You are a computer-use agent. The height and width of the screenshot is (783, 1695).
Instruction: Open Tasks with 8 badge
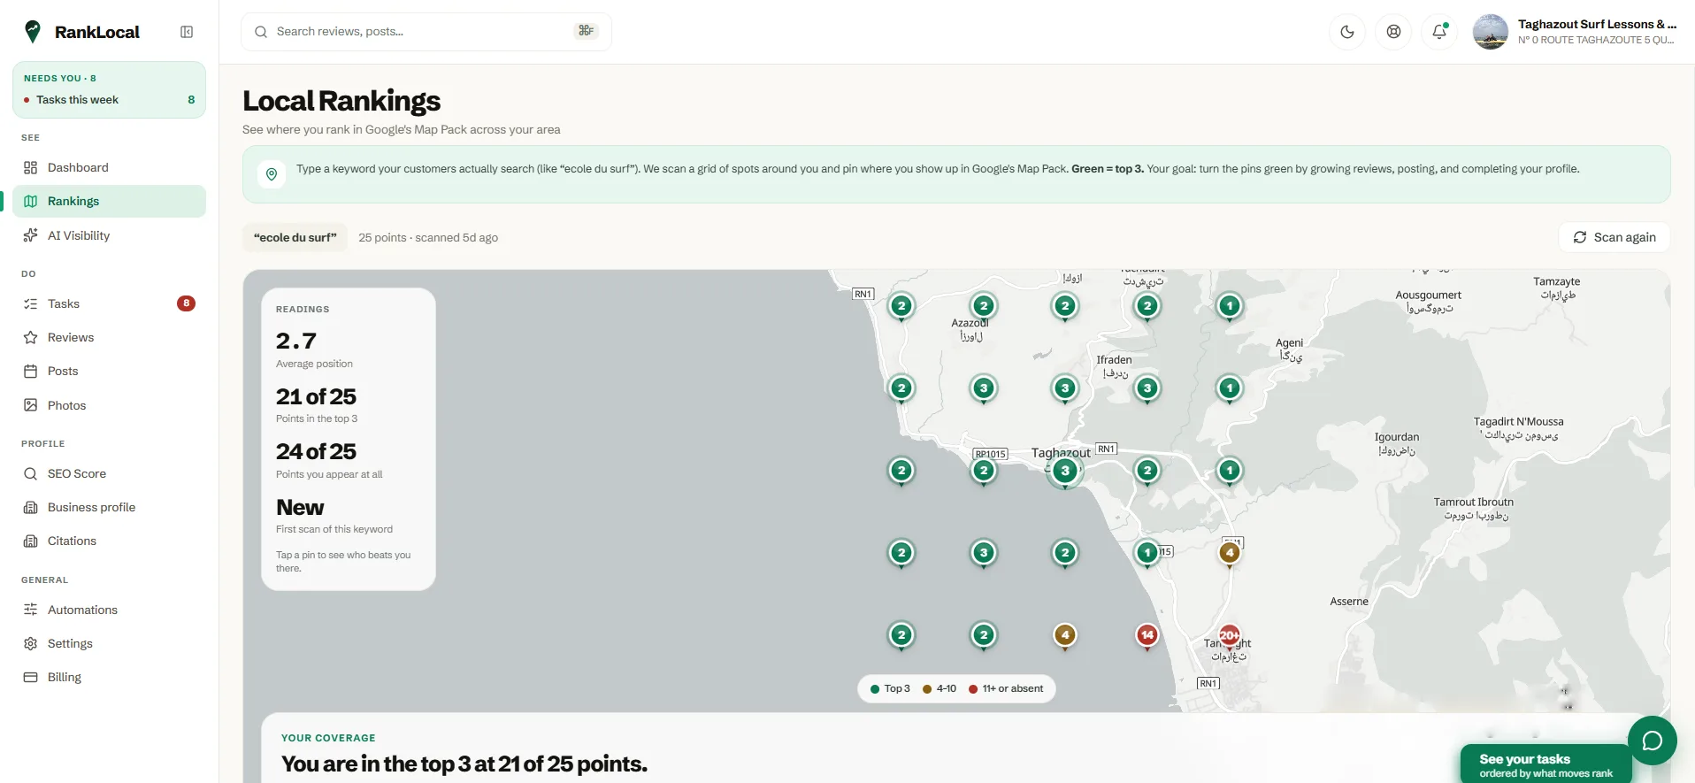[109, 303]
